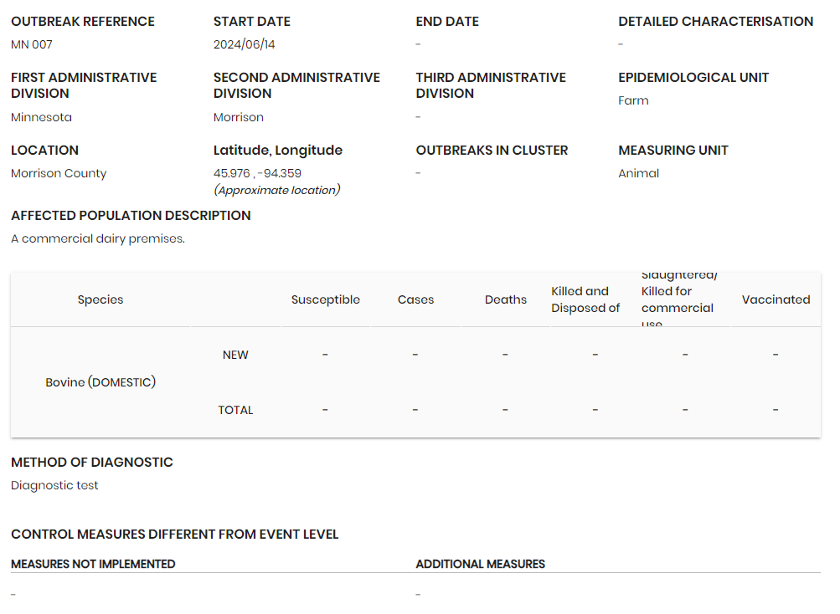Click the Deaths column header
Screen dimensions: 840x614
click(x=506, y=299)
